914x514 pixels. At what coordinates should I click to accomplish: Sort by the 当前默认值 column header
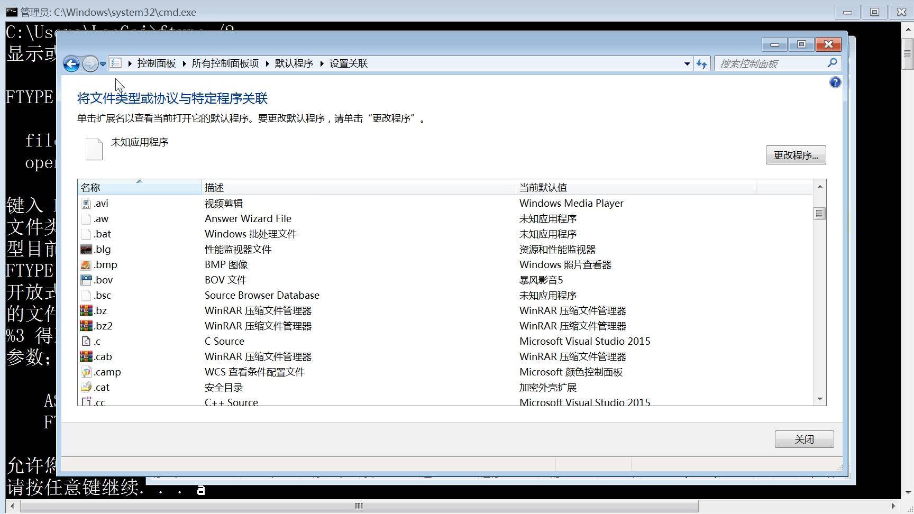(636, 187)
